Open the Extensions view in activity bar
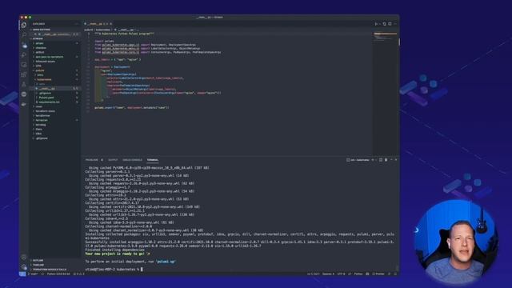 (x=24, y=74)
